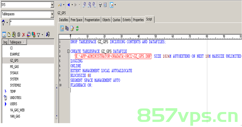Click the script options icon above editor
Viewport: 242px width, 127px height.
coord(62,28)
